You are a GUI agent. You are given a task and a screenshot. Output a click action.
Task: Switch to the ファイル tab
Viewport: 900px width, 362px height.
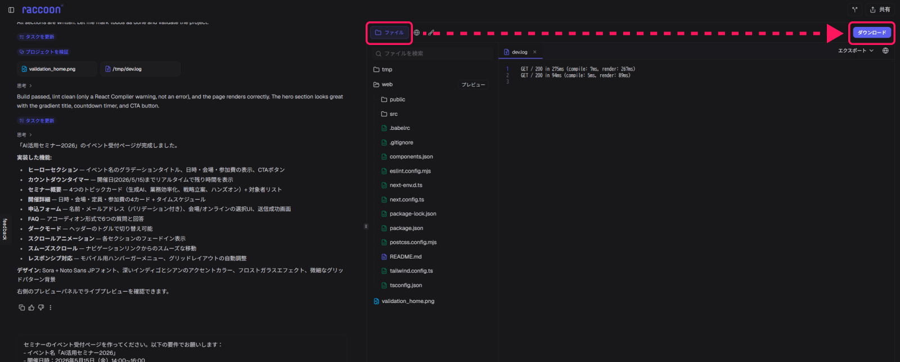389,33
